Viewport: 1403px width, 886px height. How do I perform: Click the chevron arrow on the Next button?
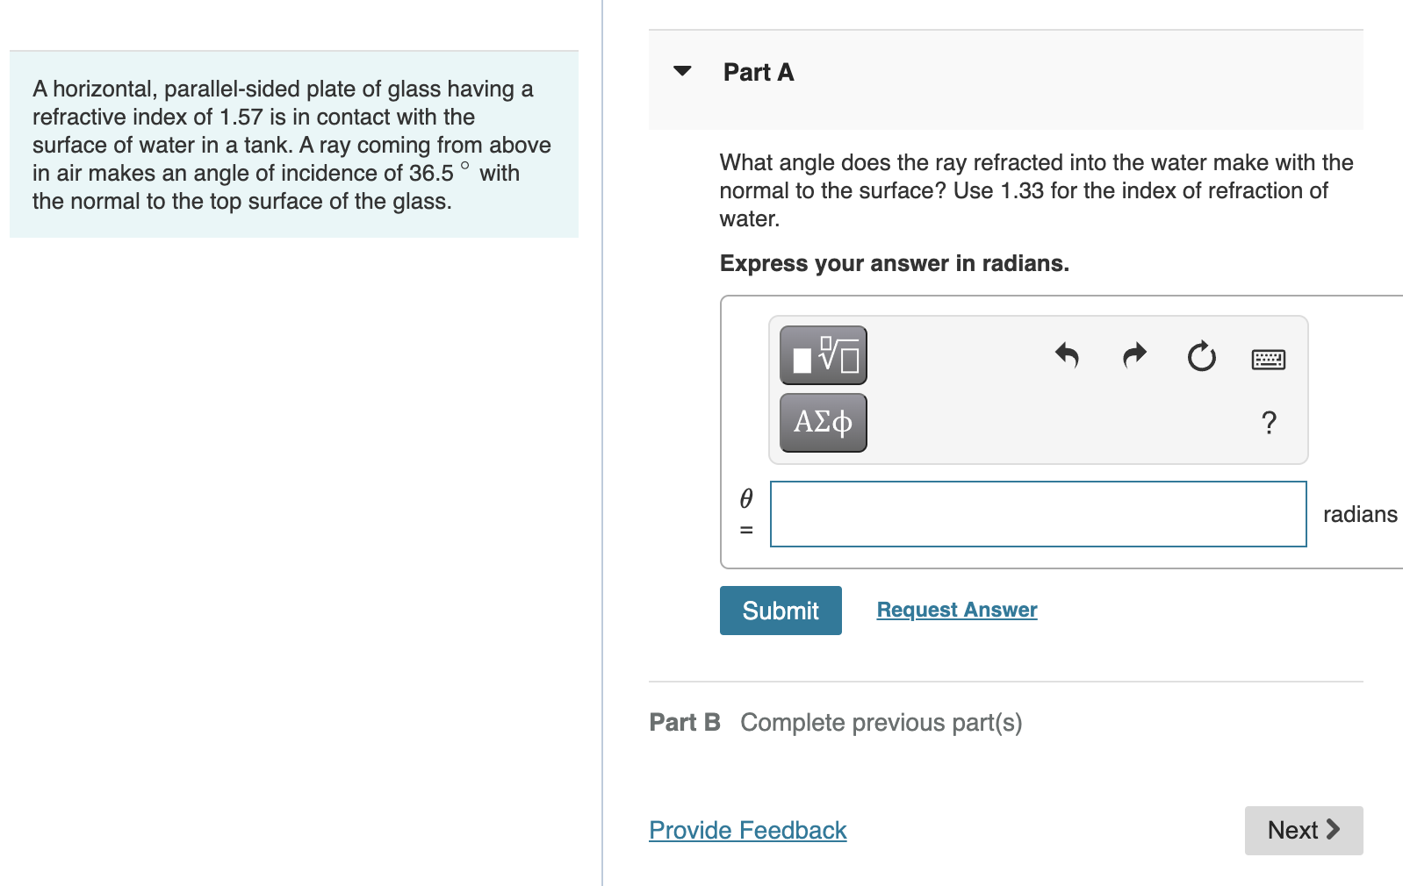point(1333,830)
